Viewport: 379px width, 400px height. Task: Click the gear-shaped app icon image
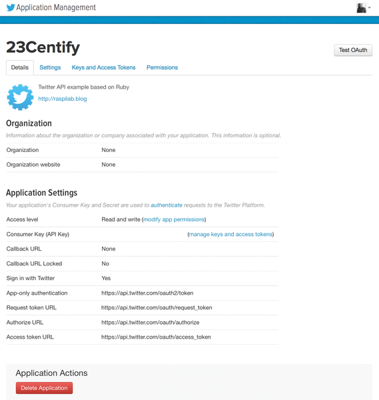(20, 97)
